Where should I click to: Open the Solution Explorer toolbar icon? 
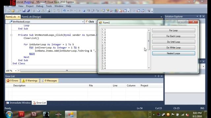103,11
